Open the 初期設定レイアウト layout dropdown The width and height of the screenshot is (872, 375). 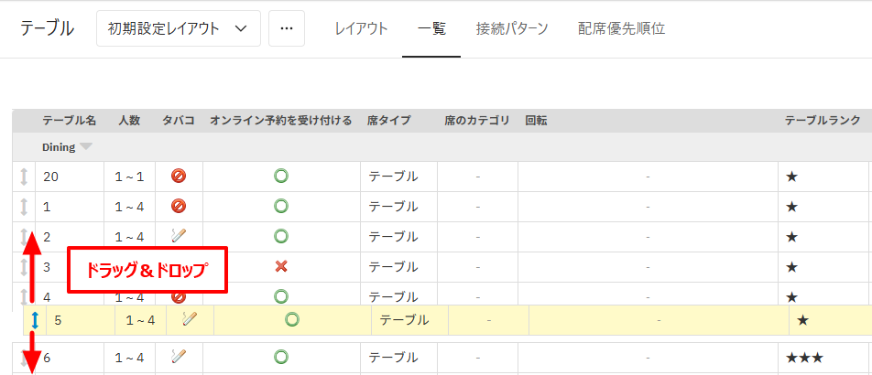(x=179, y=28)
